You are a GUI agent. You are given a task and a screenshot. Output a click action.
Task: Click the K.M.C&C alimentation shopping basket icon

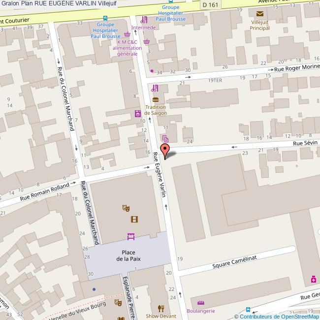coord(128,34)
